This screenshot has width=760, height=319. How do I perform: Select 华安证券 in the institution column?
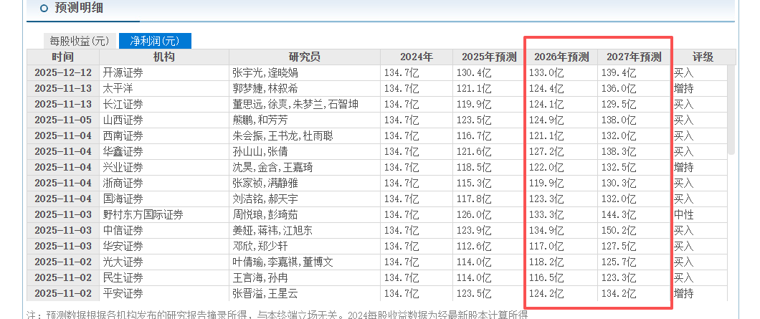pyautogui.click(x=123, y=247)
